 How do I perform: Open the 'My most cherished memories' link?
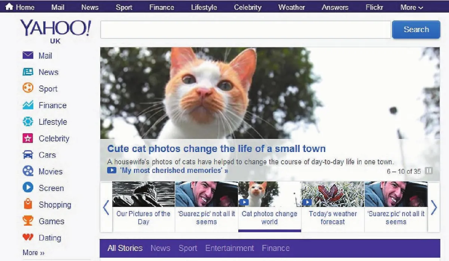[174, 171]
